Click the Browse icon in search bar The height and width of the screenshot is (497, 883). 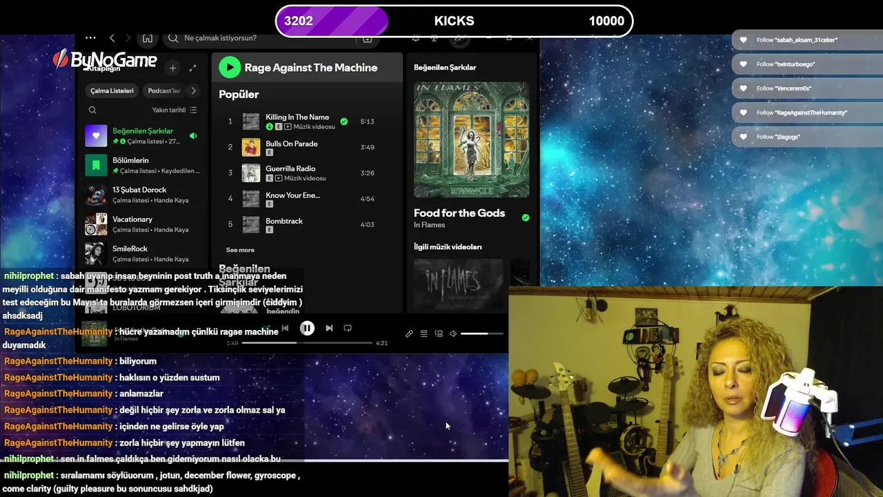[367, 39]
